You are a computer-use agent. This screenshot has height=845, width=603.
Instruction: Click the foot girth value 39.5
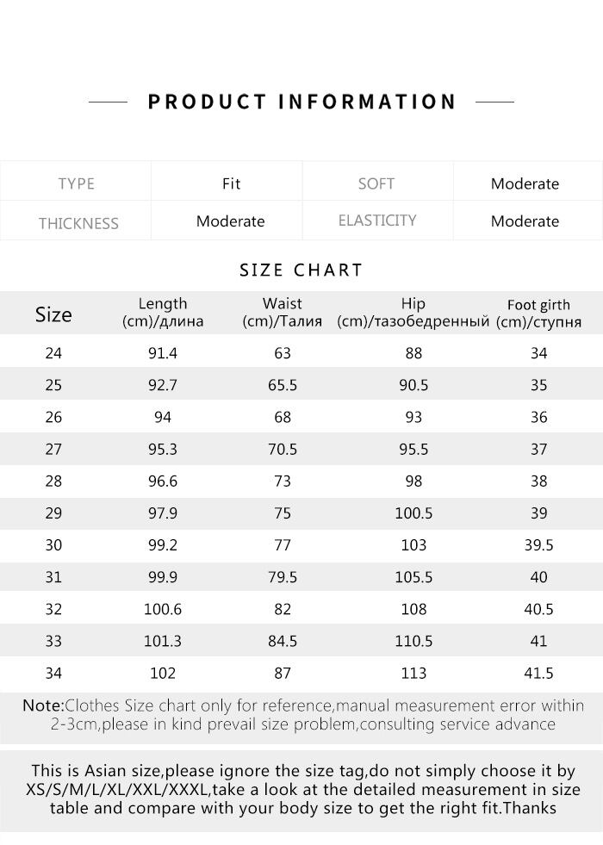[538, 545]
